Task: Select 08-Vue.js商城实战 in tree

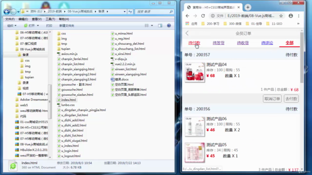Action: (x=30, y=49)
